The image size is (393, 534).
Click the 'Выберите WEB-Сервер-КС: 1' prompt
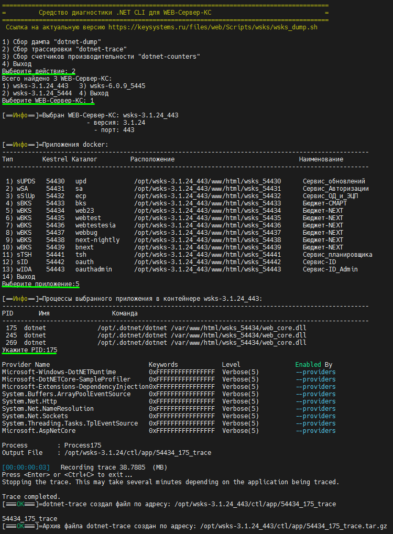point(48,101)
